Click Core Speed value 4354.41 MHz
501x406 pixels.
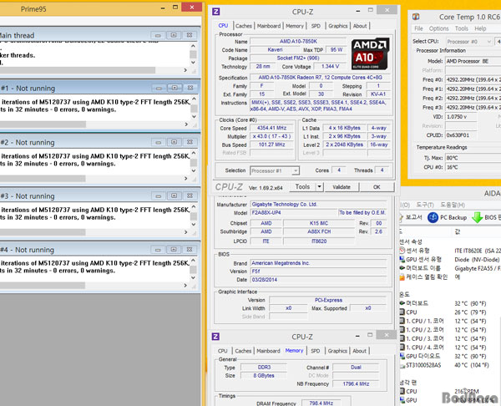[272, 128]
